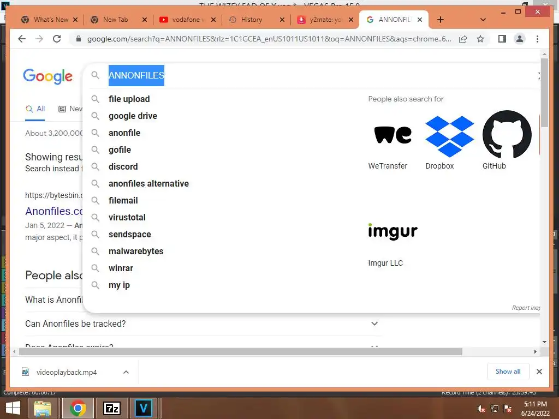This screenshot has height=419, width=559.
Task: Click the forward navigation arrow
Action: click(39, 39)
